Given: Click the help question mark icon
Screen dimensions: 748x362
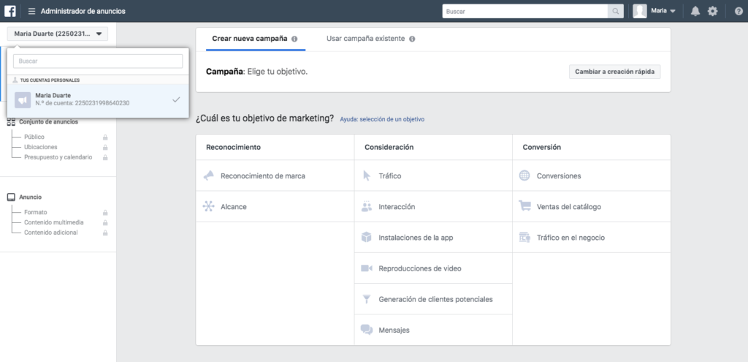Looking at the screenshot, I should coord(739,11).
